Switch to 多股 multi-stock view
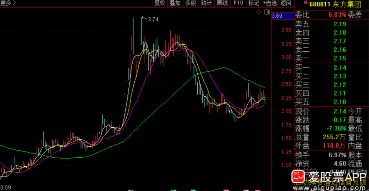The width and height of the screenshot is (369, 191). click(191, 3)
